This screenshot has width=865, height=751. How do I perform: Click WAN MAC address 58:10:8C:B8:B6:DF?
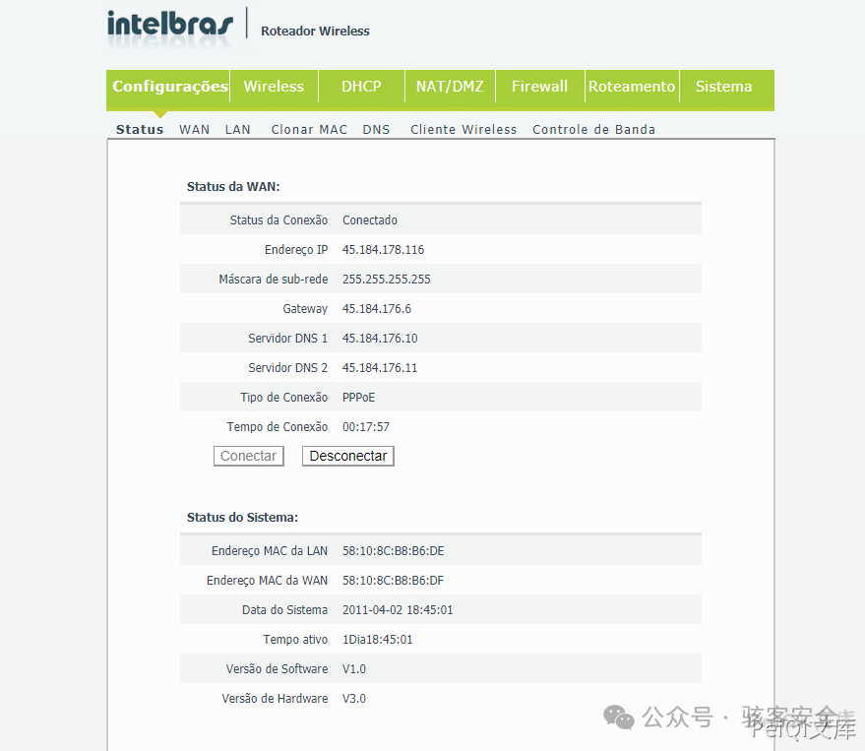[x=393, y=581]
